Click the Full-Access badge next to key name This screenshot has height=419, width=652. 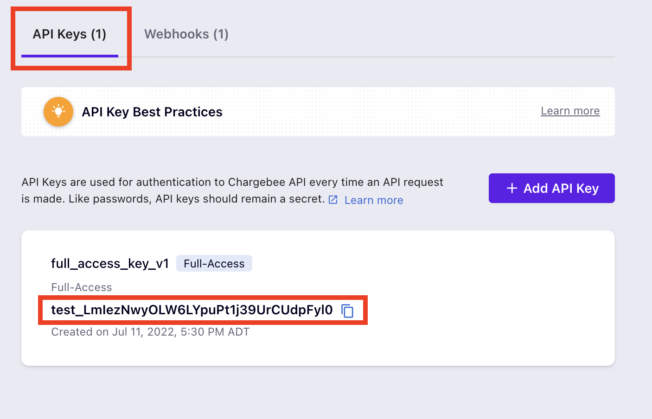click(214, 263)
